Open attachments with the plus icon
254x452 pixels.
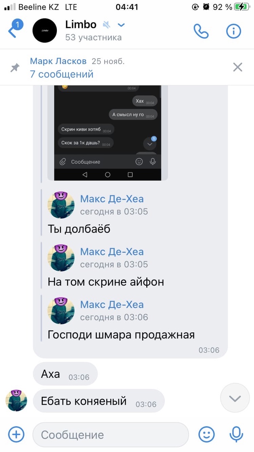click(x=16, y=434)
